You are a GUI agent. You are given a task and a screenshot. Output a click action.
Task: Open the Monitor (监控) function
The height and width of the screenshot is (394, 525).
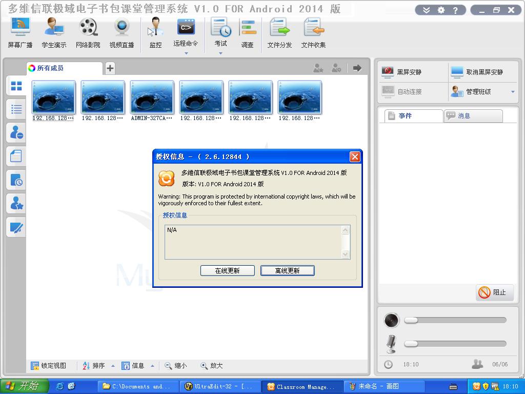[x=155, y=32]
